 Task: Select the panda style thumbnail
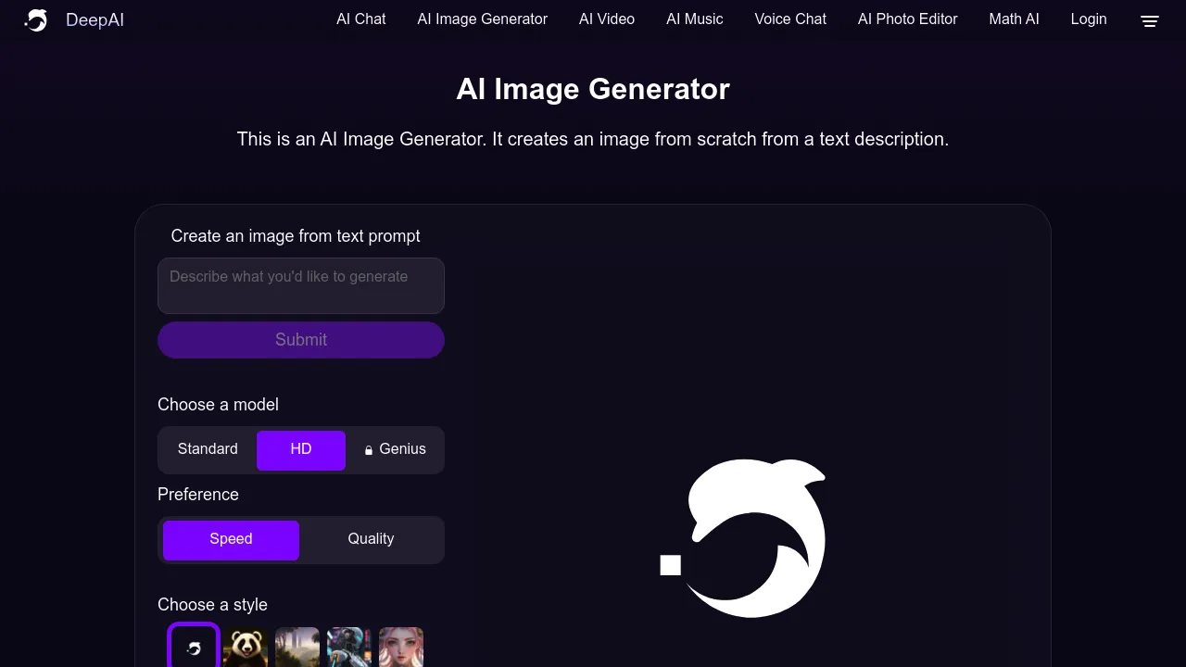245,648
